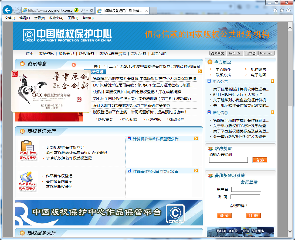The width and height of the screenshot is (295, 240).
Task: Go back with the browser Back arrow
Action: (x=8, y=10)
